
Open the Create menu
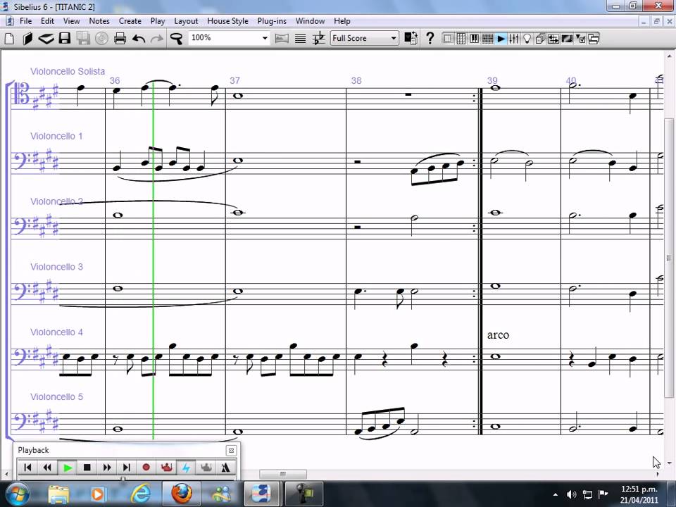(130, 20)
